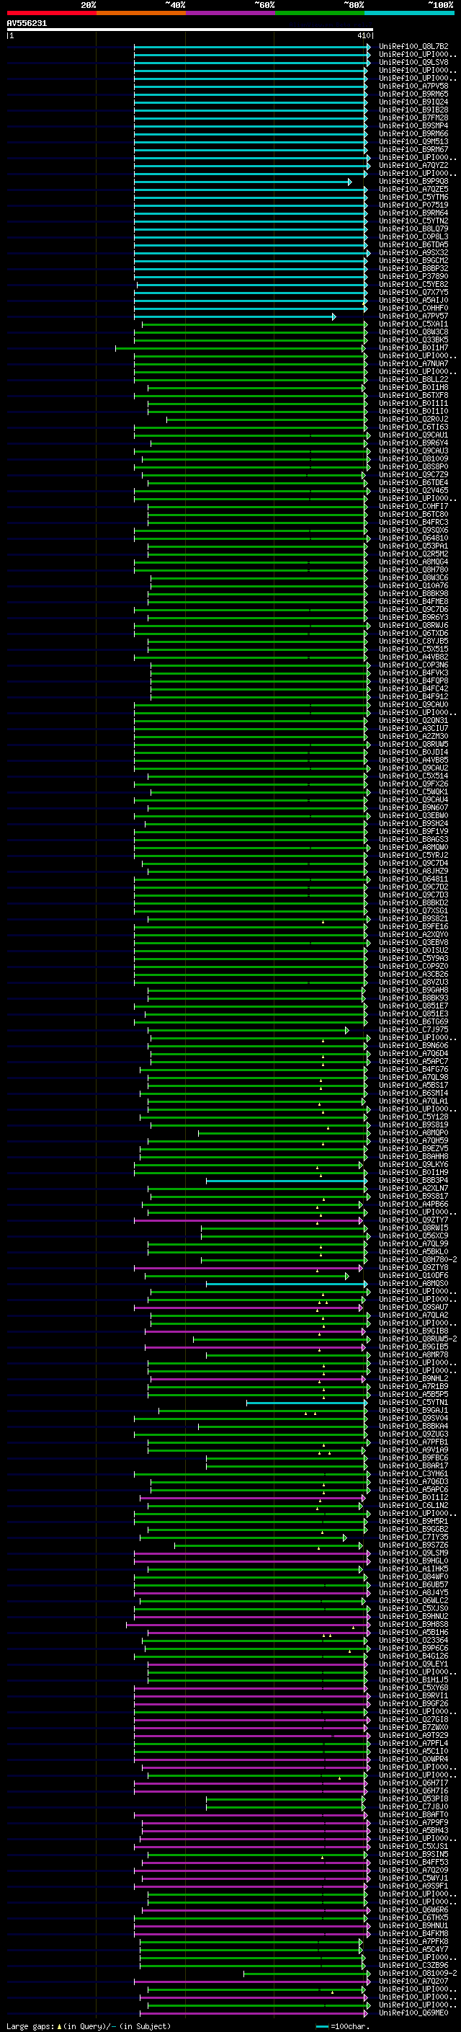Click the green ~80% identity legend bar
The height and width of the screenshot is (2032, 461).
[x=320, y=13]
